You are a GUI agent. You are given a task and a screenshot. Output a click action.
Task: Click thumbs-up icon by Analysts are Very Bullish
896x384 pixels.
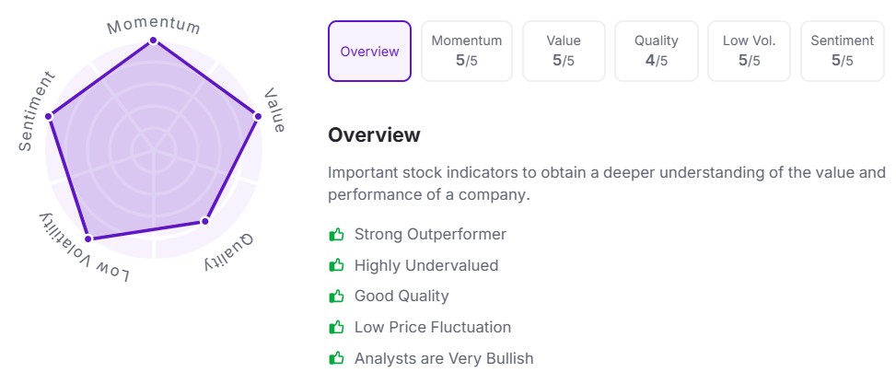pyautogui.click(x=336, y=358)
